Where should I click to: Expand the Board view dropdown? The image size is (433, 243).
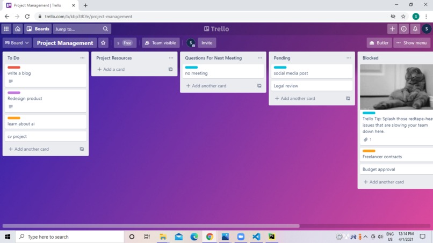[17, 43]
